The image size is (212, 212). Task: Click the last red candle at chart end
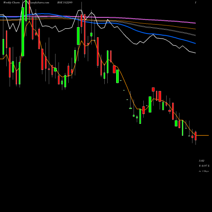click(195, 136)
